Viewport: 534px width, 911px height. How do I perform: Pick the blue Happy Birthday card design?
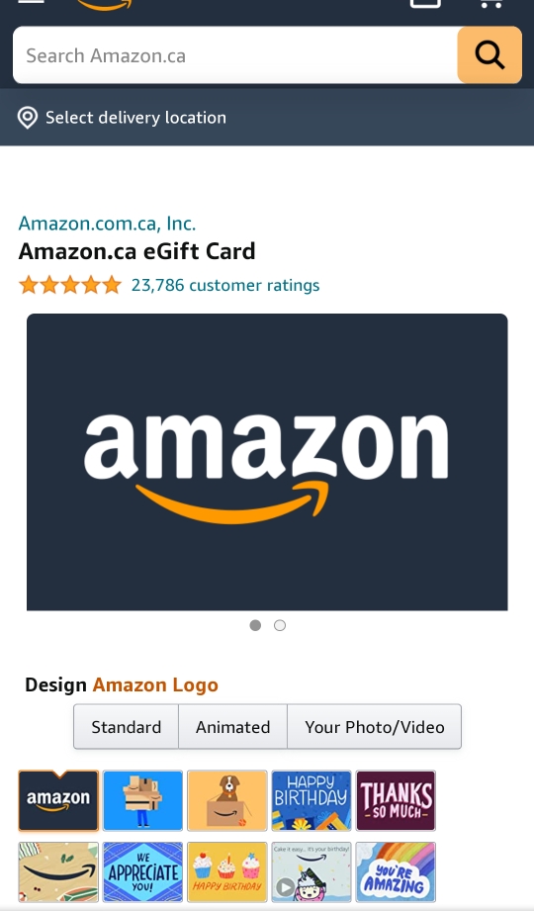(x=311, y=800)
